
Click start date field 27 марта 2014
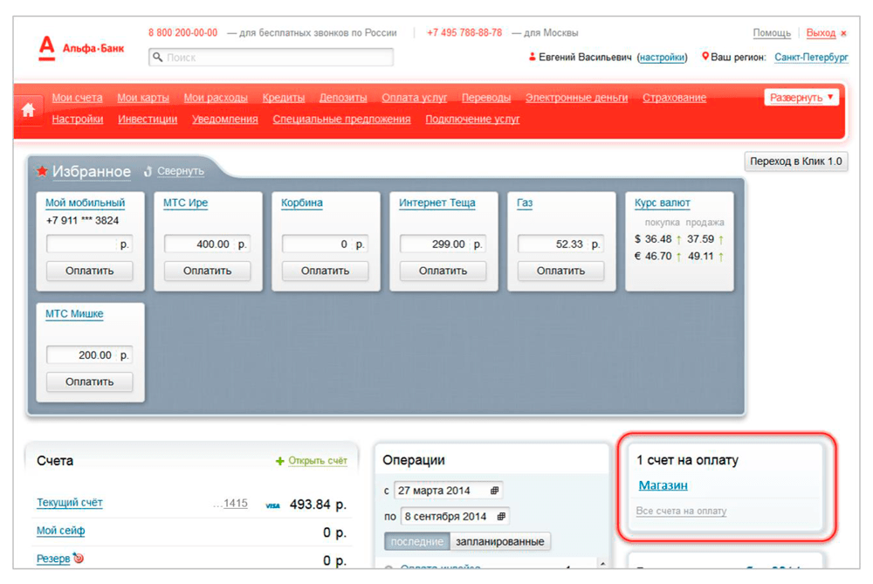[448, 491]
